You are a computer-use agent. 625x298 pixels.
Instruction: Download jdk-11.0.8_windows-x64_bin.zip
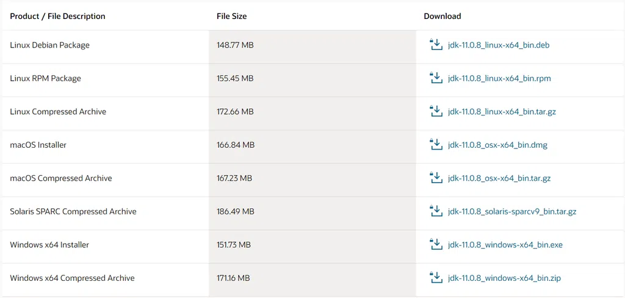click(x=504, y=278)
